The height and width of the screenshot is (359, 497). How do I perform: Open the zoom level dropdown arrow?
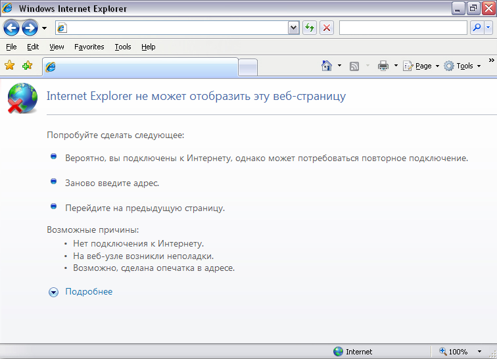click(479, 351)
